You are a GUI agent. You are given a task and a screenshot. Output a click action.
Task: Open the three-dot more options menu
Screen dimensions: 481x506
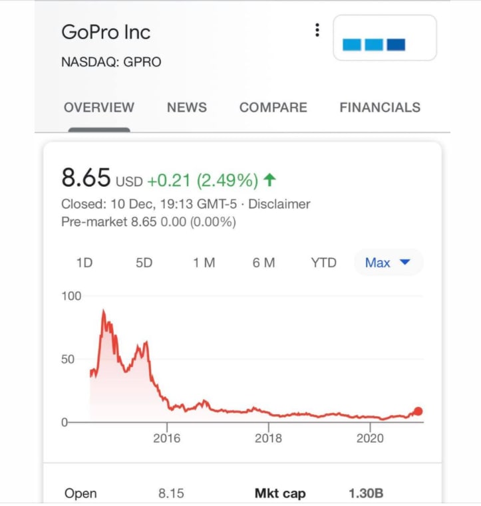pyautogui.click(x=317, y=30)
